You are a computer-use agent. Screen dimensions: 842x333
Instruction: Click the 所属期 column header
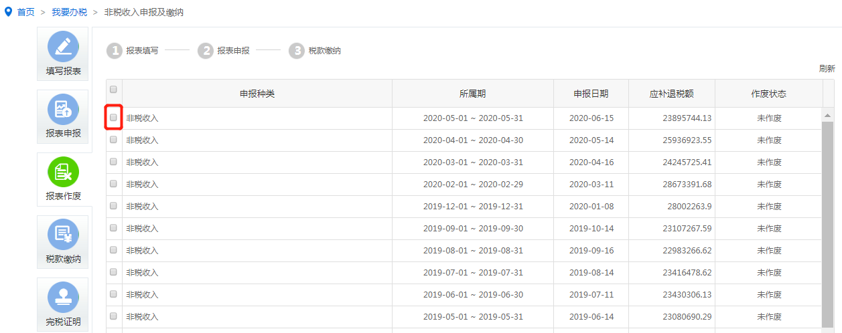[x=472, y=94]
